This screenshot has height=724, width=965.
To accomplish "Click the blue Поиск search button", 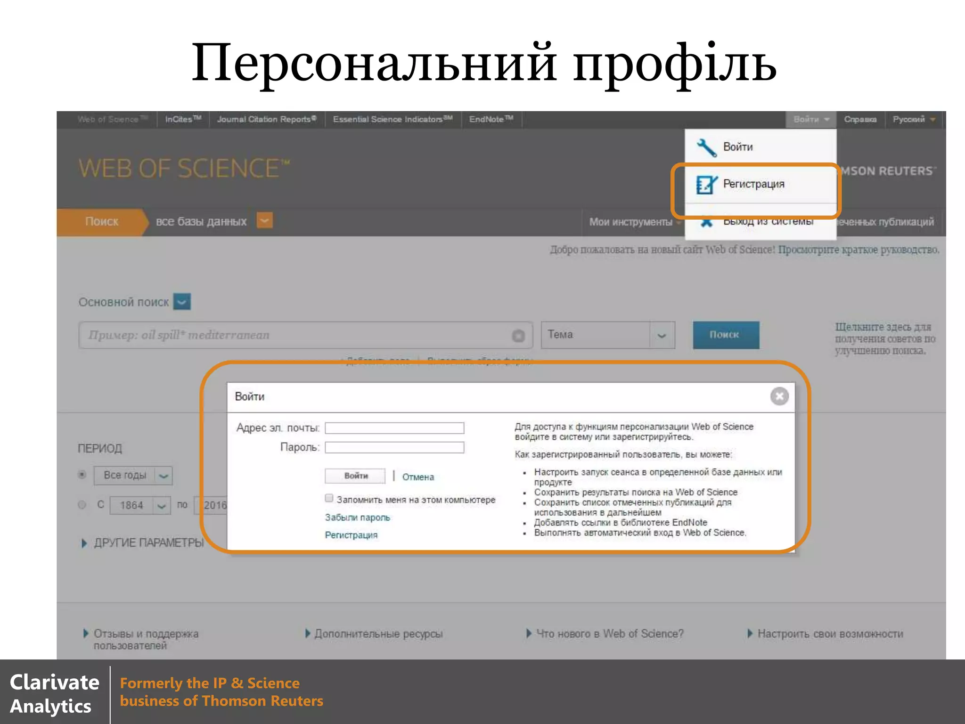I will point(726,335).
